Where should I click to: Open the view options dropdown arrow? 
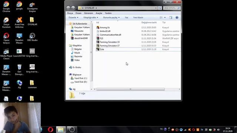tap(165, 17)
